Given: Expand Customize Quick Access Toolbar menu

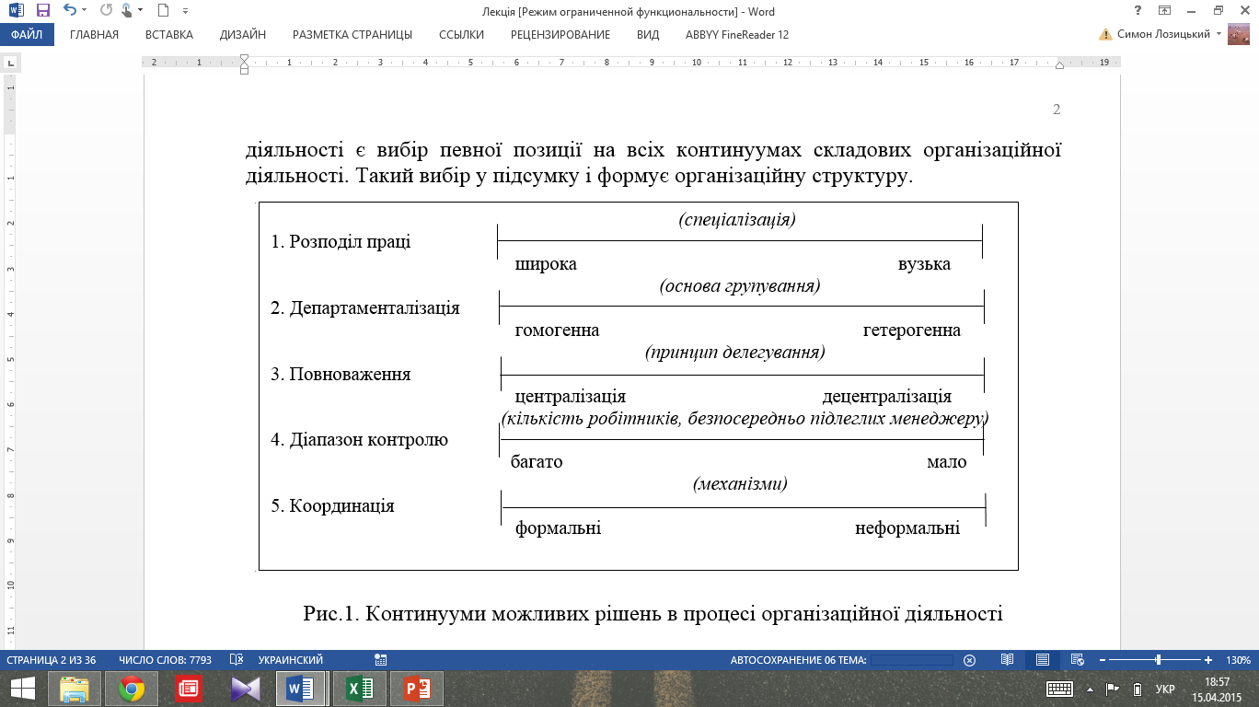Looking at the screenshot, I should point(185,12).
